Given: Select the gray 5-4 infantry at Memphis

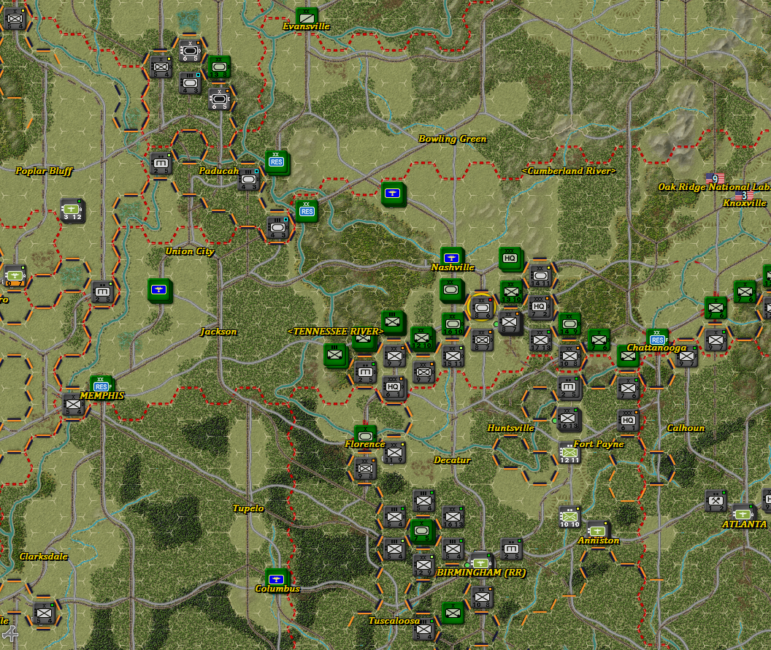Looking at the screenshot, I should (73, 405).
